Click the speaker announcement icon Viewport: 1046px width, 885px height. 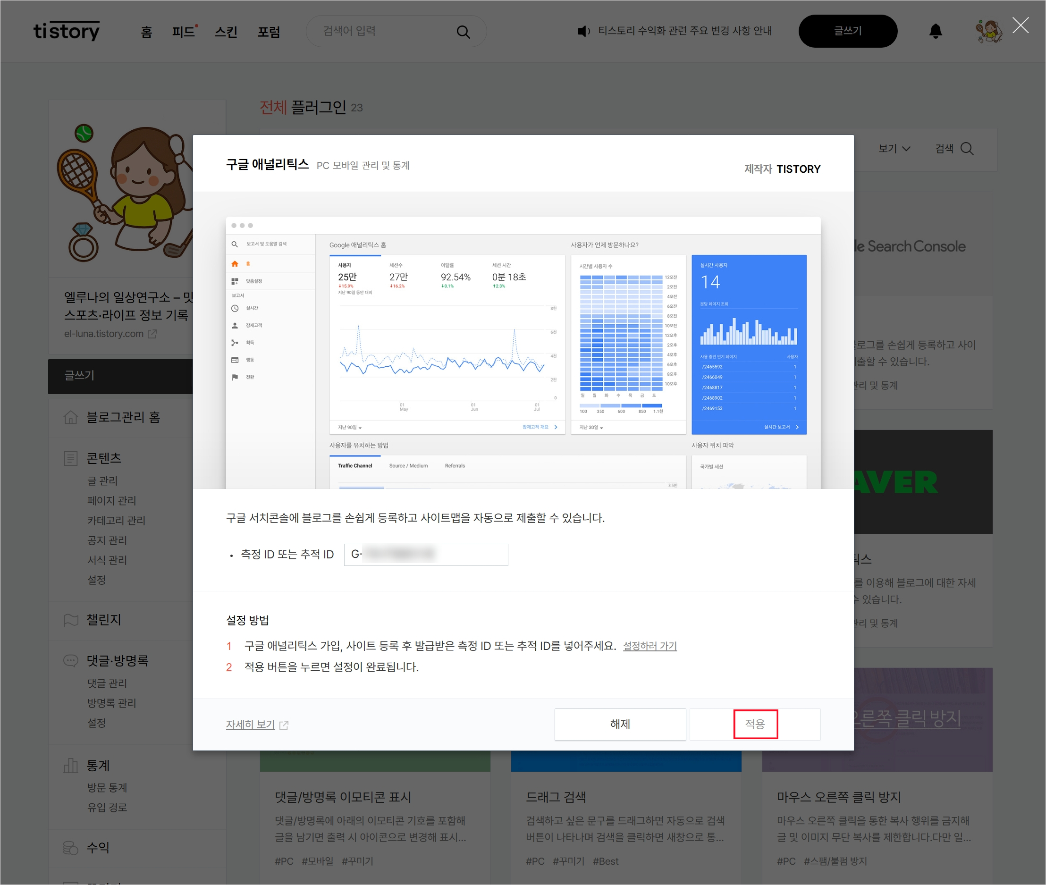[x=583, y=31]
